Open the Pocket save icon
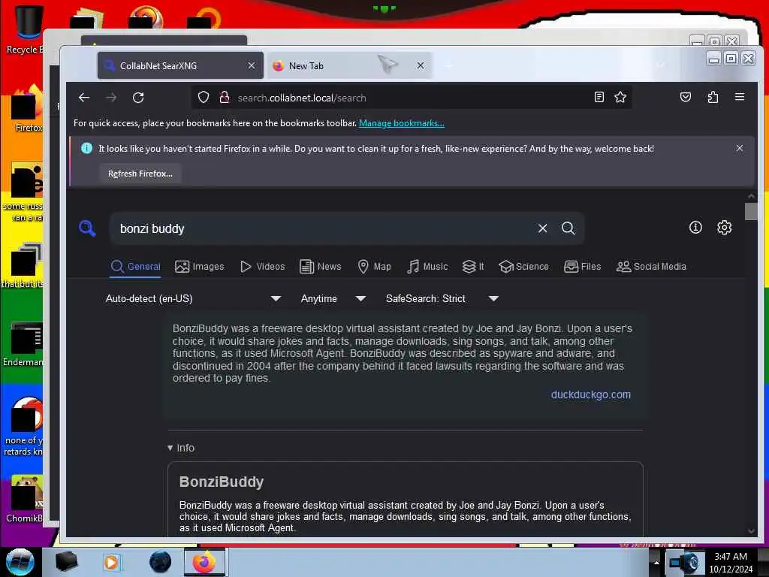This screenshot has width=769, height=577. [686, 97]
